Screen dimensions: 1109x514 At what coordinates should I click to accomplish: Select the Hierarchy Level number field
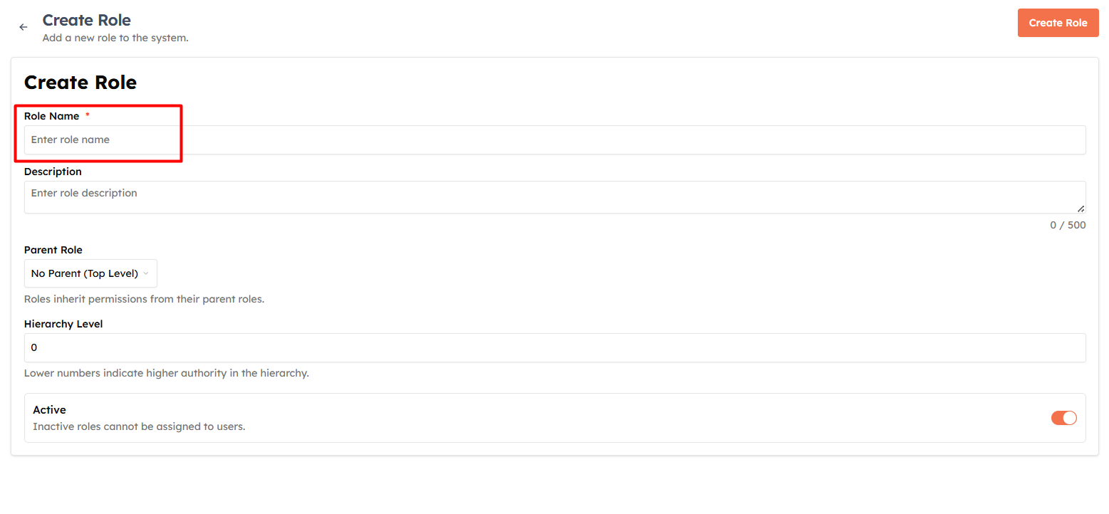[555, 347]
